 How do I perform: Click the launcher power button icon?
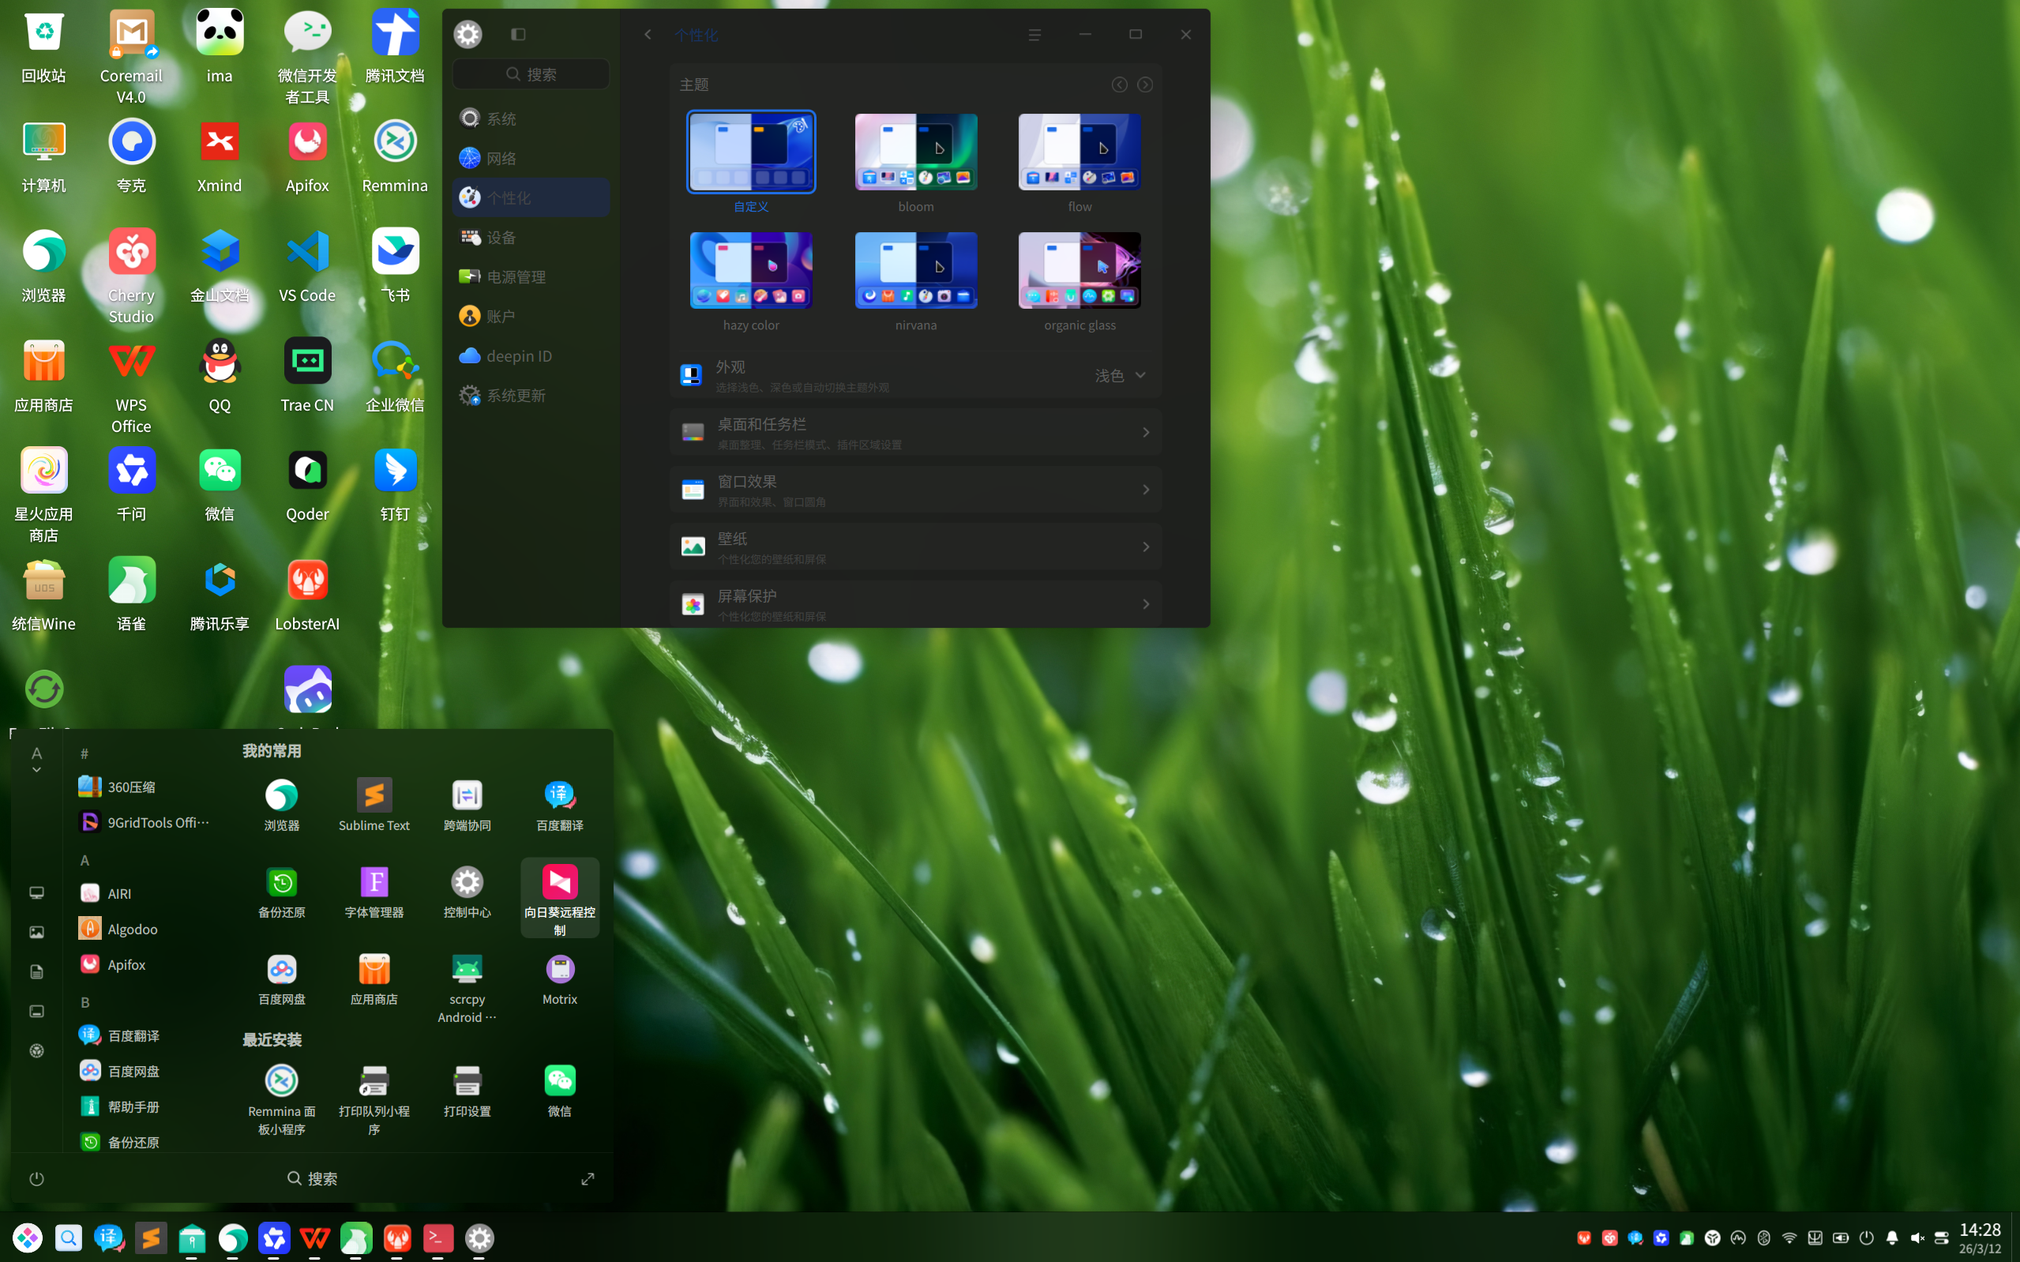coord(36,1178)
